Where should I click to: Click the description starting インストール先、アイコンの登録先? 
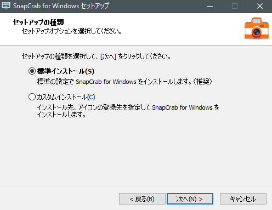click(128, 111)
